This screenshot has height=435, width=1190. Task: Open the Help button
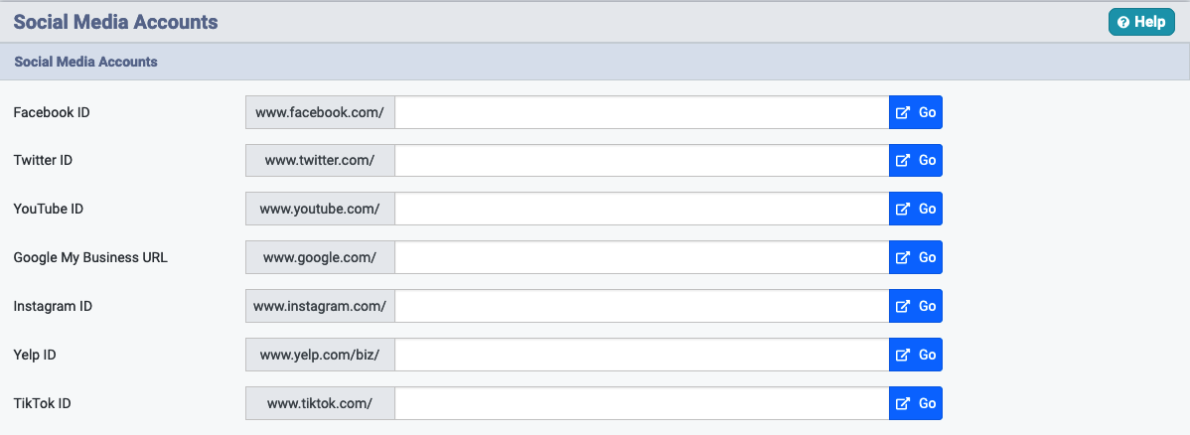[x=1141, y=22]
